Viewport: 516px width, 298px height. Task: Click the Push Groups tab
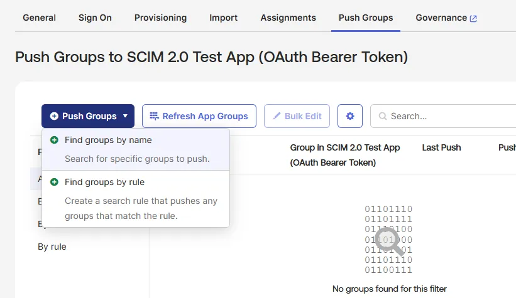click(366, 18)
